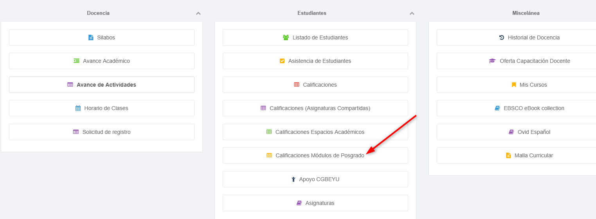Click the Mis Cursos bookmark icon
Viewport: 596px width, 219px height.
pos(514,85)
